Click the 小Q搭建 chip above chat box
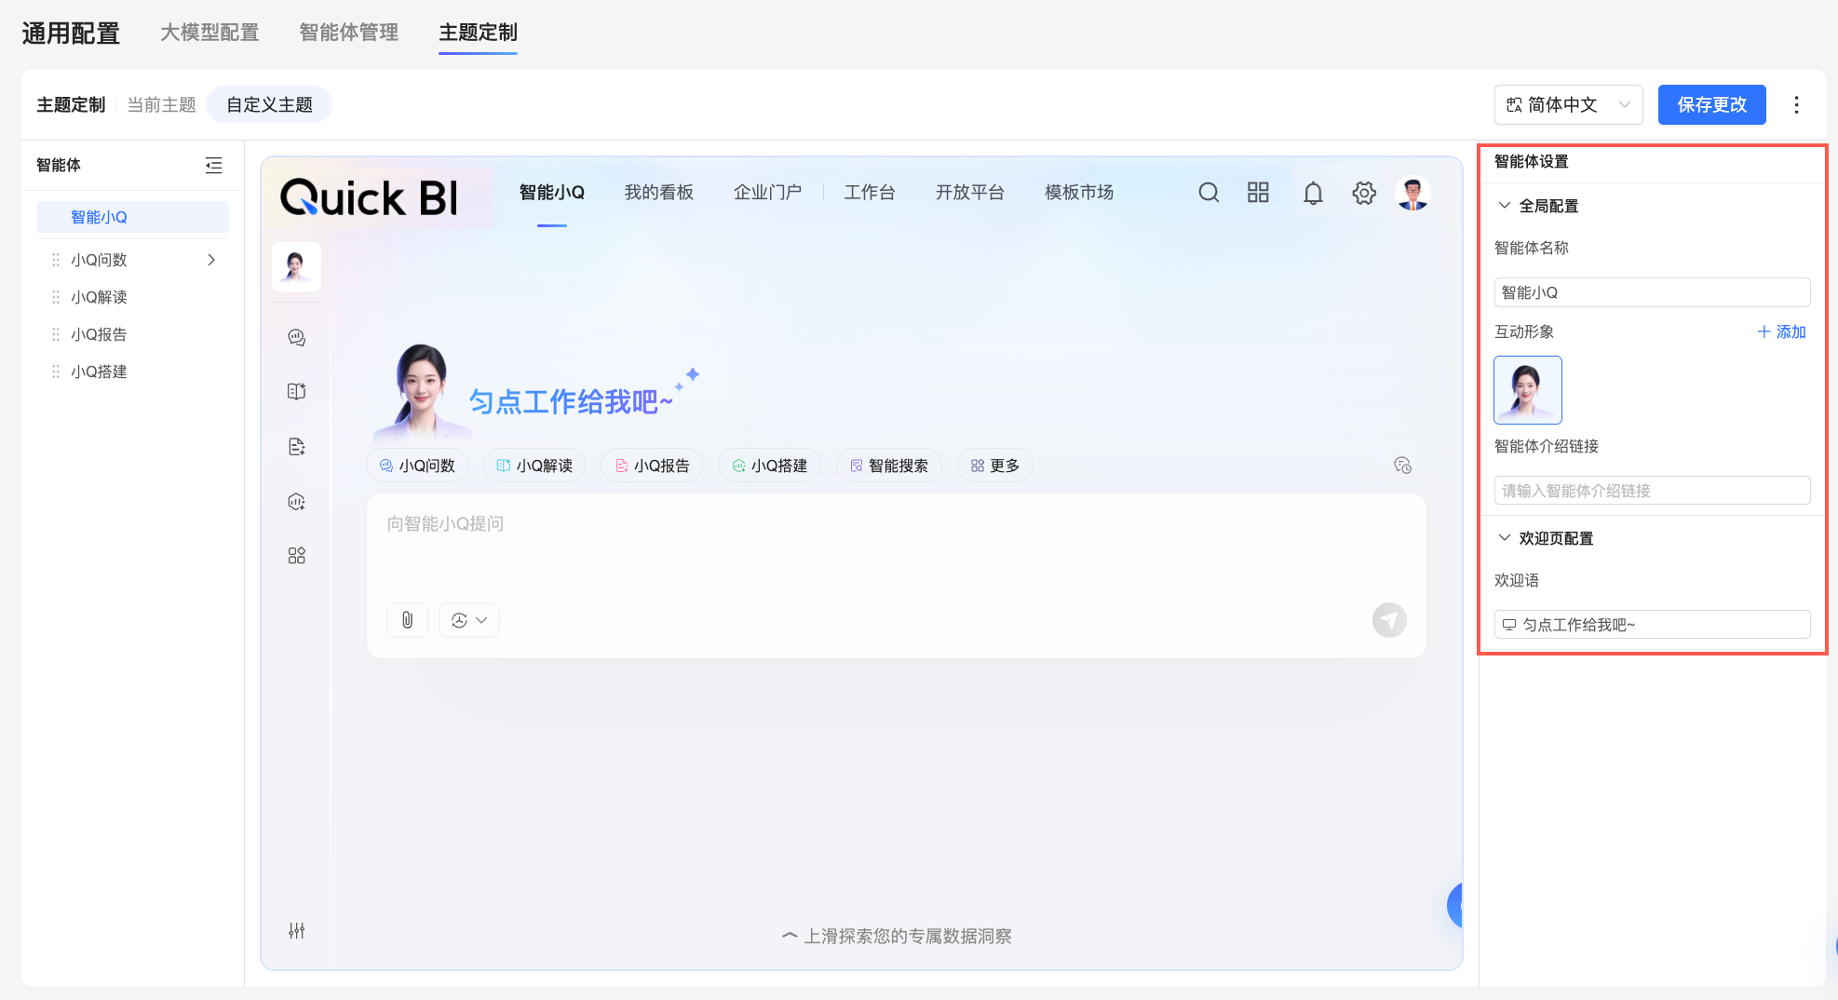 coord(769,466)
